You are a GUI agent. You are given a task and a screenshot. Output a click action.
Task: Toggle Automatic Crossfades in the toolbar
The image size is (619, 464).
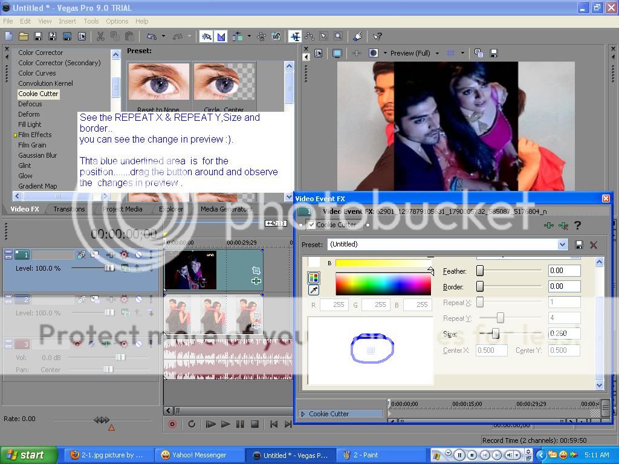(221, 37)
